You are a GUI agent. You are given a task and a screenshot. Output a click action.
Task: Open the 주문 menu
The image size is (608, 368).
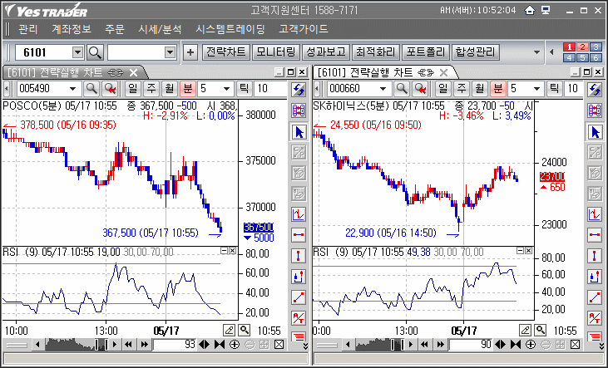coord(115,29)
